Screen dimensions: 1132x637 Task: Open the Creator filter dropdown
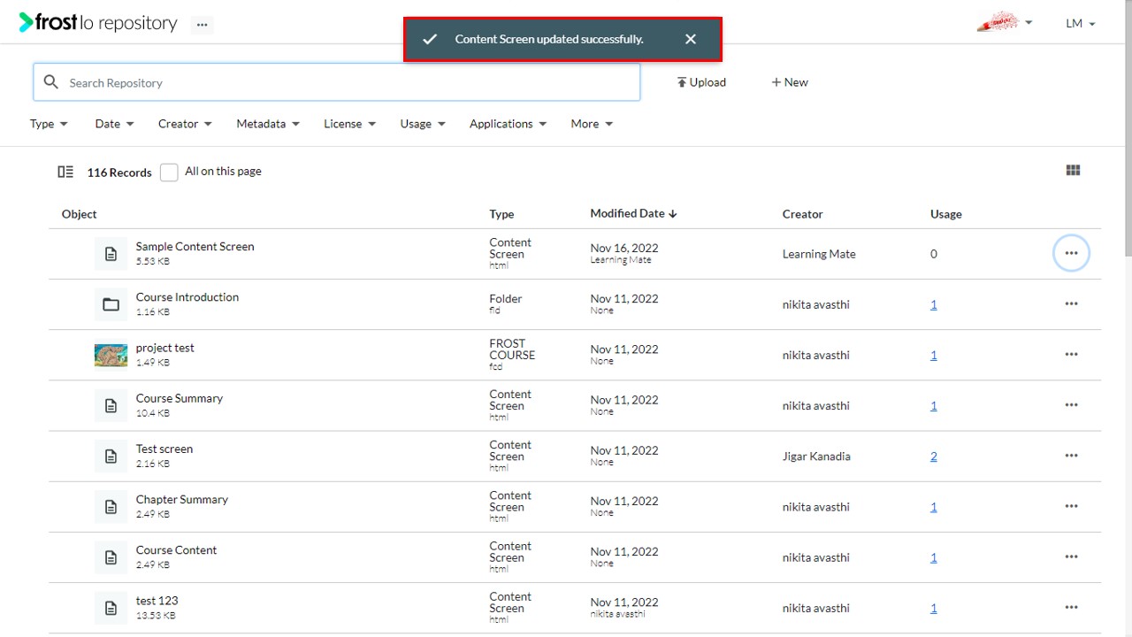[185, 124]
